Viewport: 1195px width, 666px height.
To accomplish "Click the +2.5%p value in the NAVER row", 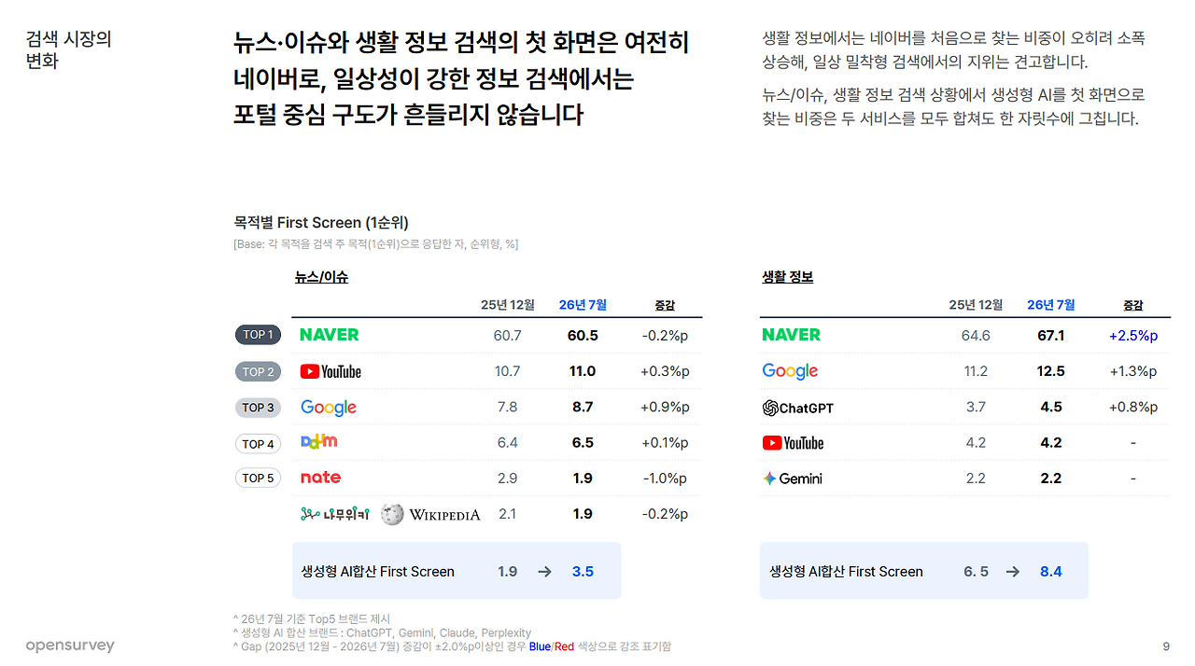I will coord(1133,336).
